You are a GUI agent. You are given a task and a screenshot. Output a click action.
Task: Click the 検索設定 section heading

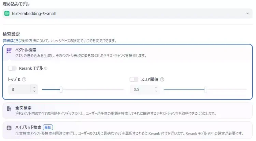(x=11, y=34)
